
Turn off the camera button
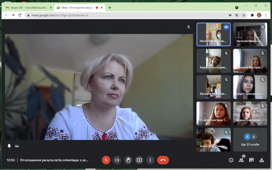click(x=117, y=160)
